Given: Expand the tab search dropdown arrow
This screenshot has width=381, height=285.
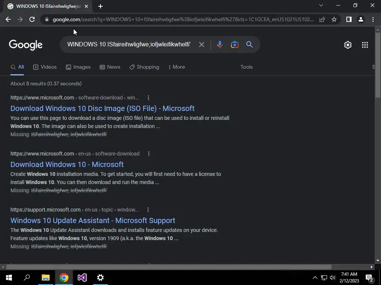Looking at the screenshot, I should pos(321,5).
